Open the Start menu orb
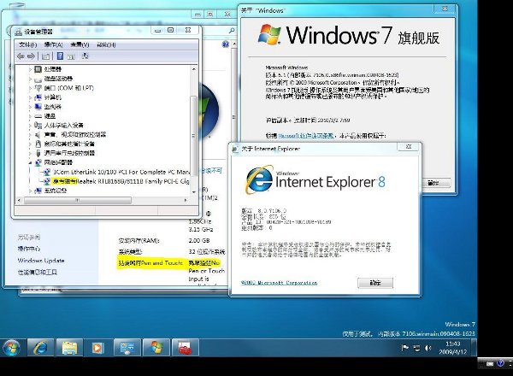Screen dimensions: 513x376 (x=12, y=348)
